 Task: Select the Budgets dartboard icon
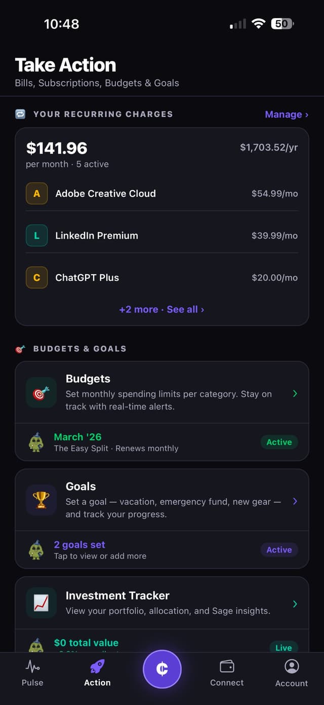(x=41, y=393)
